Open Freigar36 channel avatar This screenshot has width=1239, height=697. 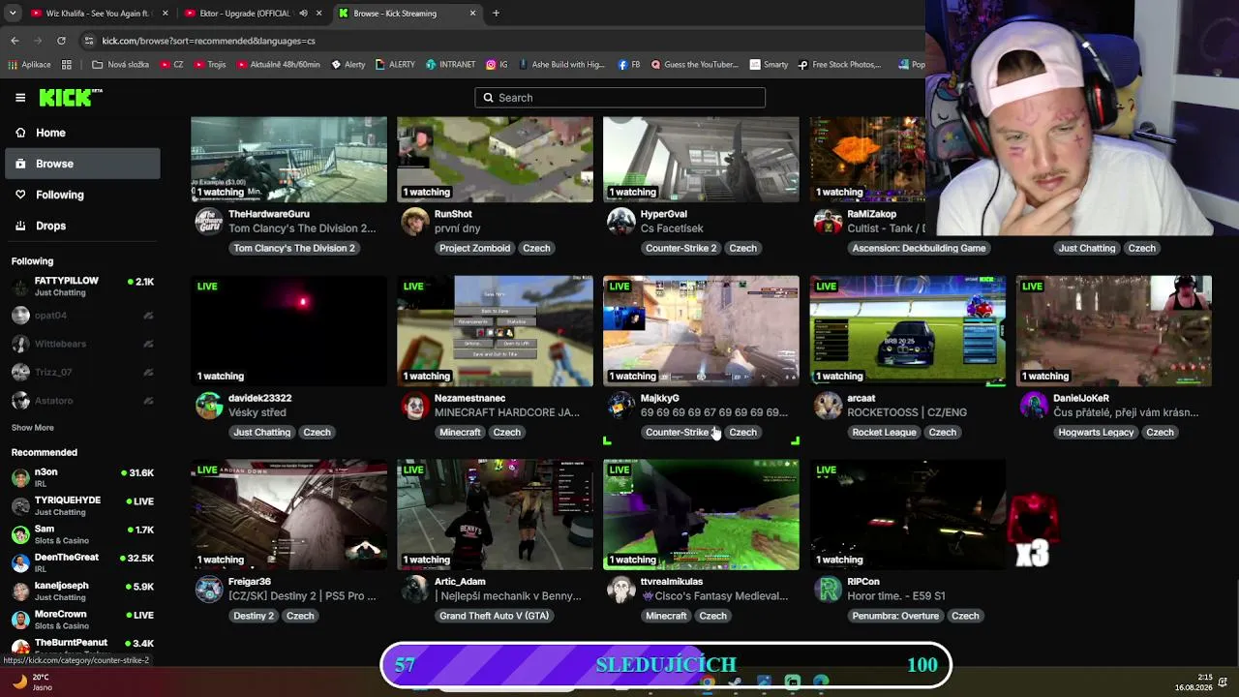(209, 589)
